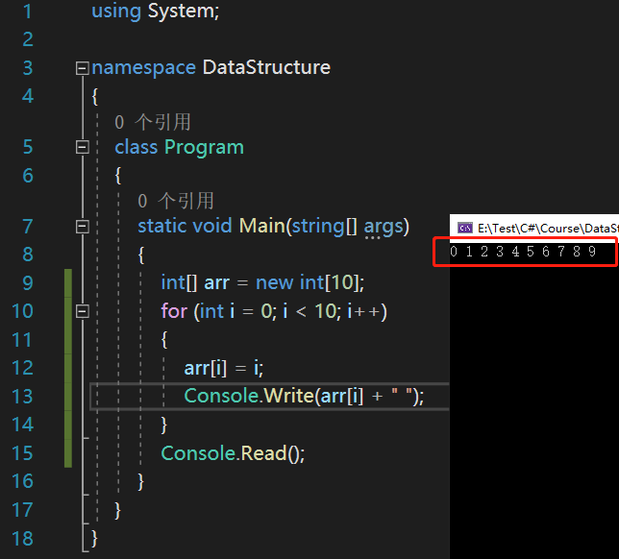This screenshot has width=619, height=559.
Task: Click the 'void' keyword
Action: [212, 227]
